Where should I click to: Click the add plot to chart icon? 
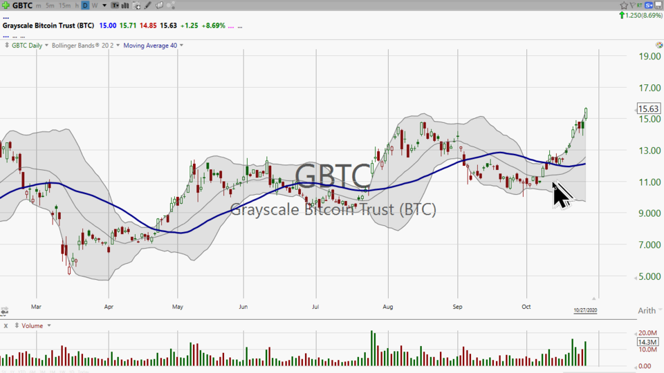136,6
